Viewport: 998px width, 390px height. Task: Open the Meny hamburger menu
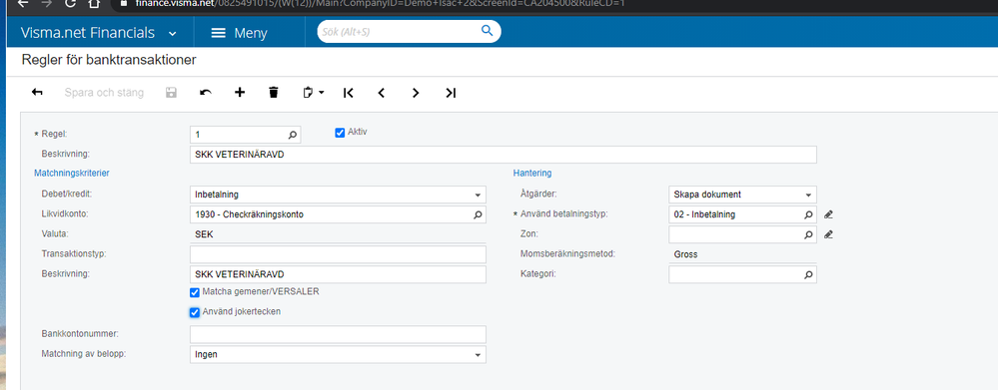[x=240, y=33]
